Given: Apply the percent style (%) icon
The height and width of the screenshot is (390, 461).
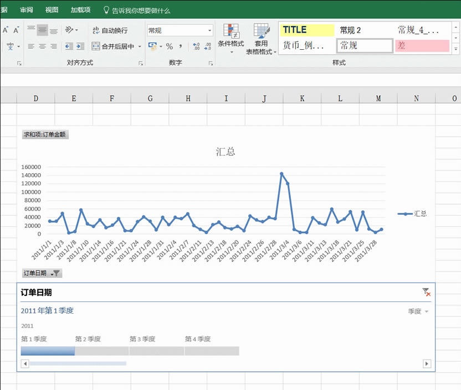Looking at the screenshot, I should [x=169, y=46].
